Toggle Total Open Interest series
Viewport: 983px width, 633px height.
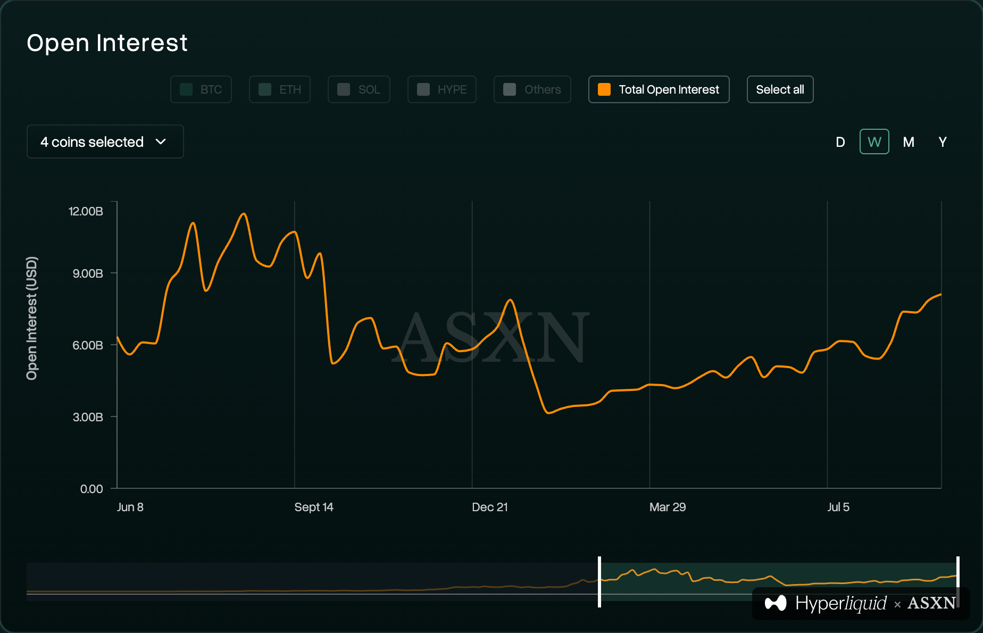pyautogui.click(x=659, y=89)
